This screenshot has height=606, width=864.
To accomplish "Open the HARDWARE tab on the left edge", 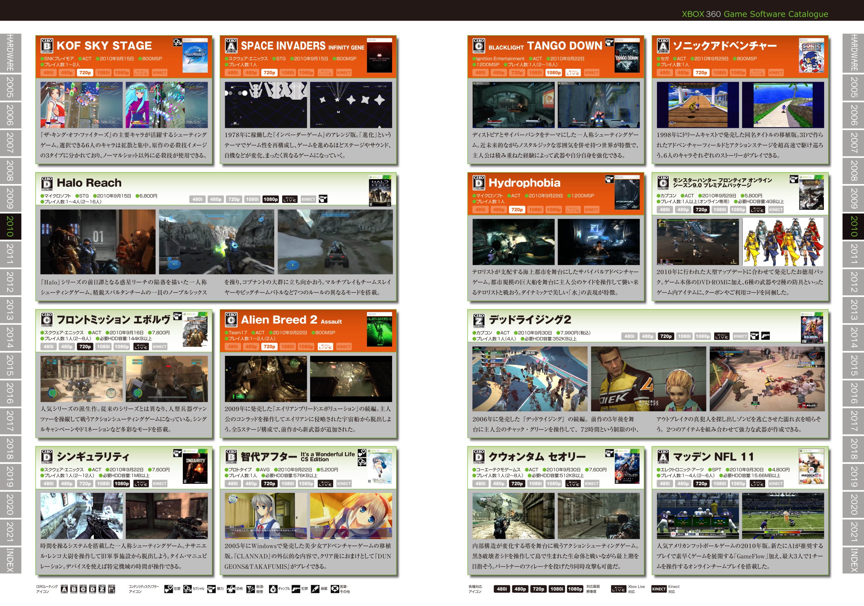I will pyautogui.click(x=10, y=53).
